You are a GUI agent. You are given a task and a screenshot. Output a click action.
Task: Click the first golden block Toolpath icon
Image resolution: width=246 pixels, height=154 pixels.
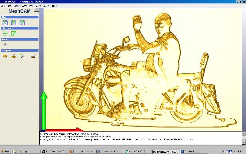coord(5,56)
